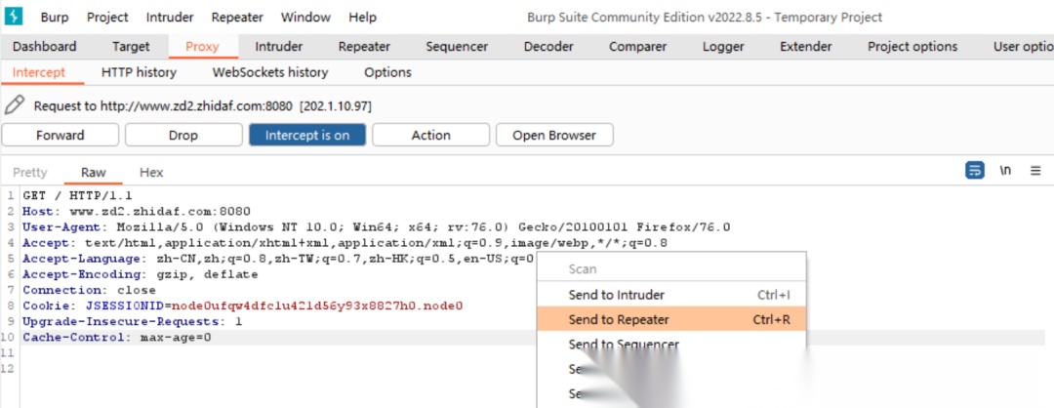The width and height of the screenshot is (1054, 408).
Task: Switch to the Repeater tool tab
Action: point(364,47)
